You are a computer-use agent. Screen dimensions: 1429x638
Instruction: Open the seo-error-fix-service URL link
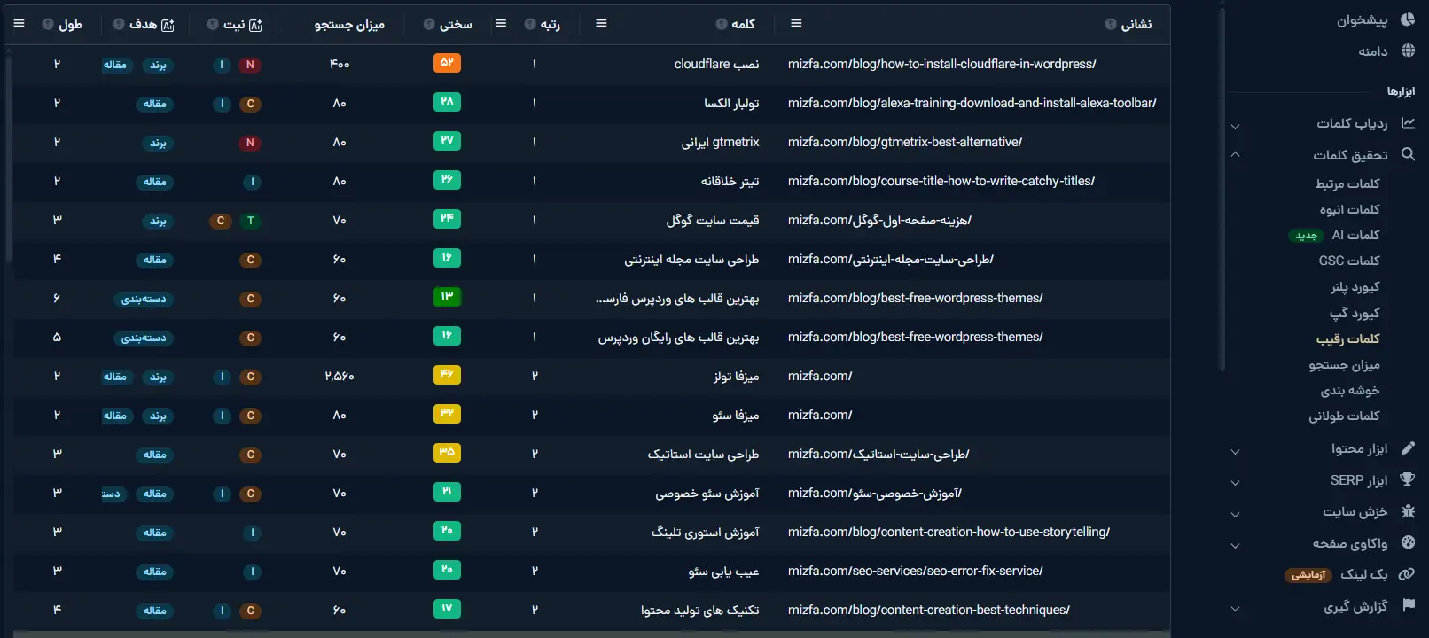(915, 571)
